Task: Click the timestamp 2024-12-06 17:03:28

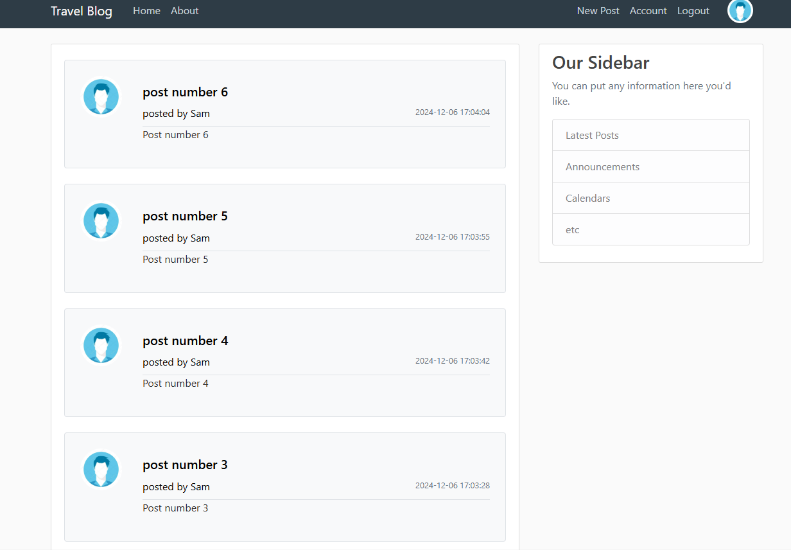Action: [453, 486]
